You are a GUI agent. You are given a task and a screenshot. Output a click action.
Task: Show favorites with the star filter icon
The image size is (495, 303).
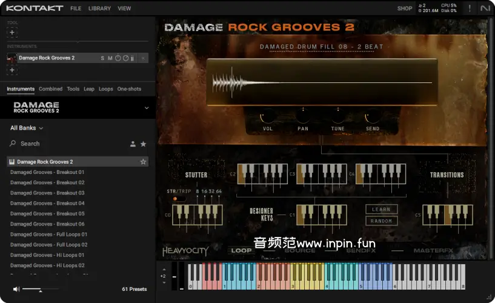pos(144,144)
